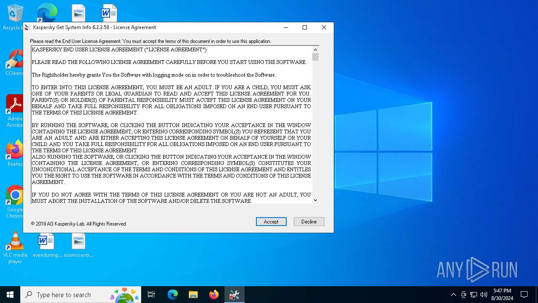This screenshot has height=303, width=538.
Task: Minimize the License Agreement window
Action: click(286, 27)
